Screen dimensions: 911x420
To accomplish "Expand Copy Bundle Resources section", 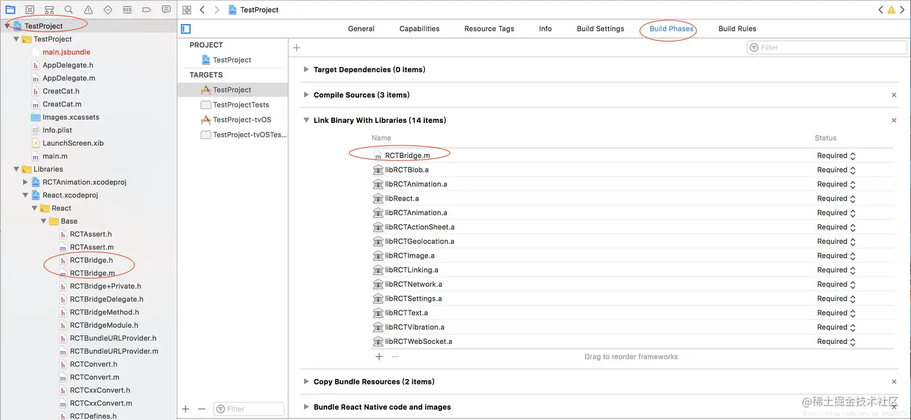I will pos(307,382).
